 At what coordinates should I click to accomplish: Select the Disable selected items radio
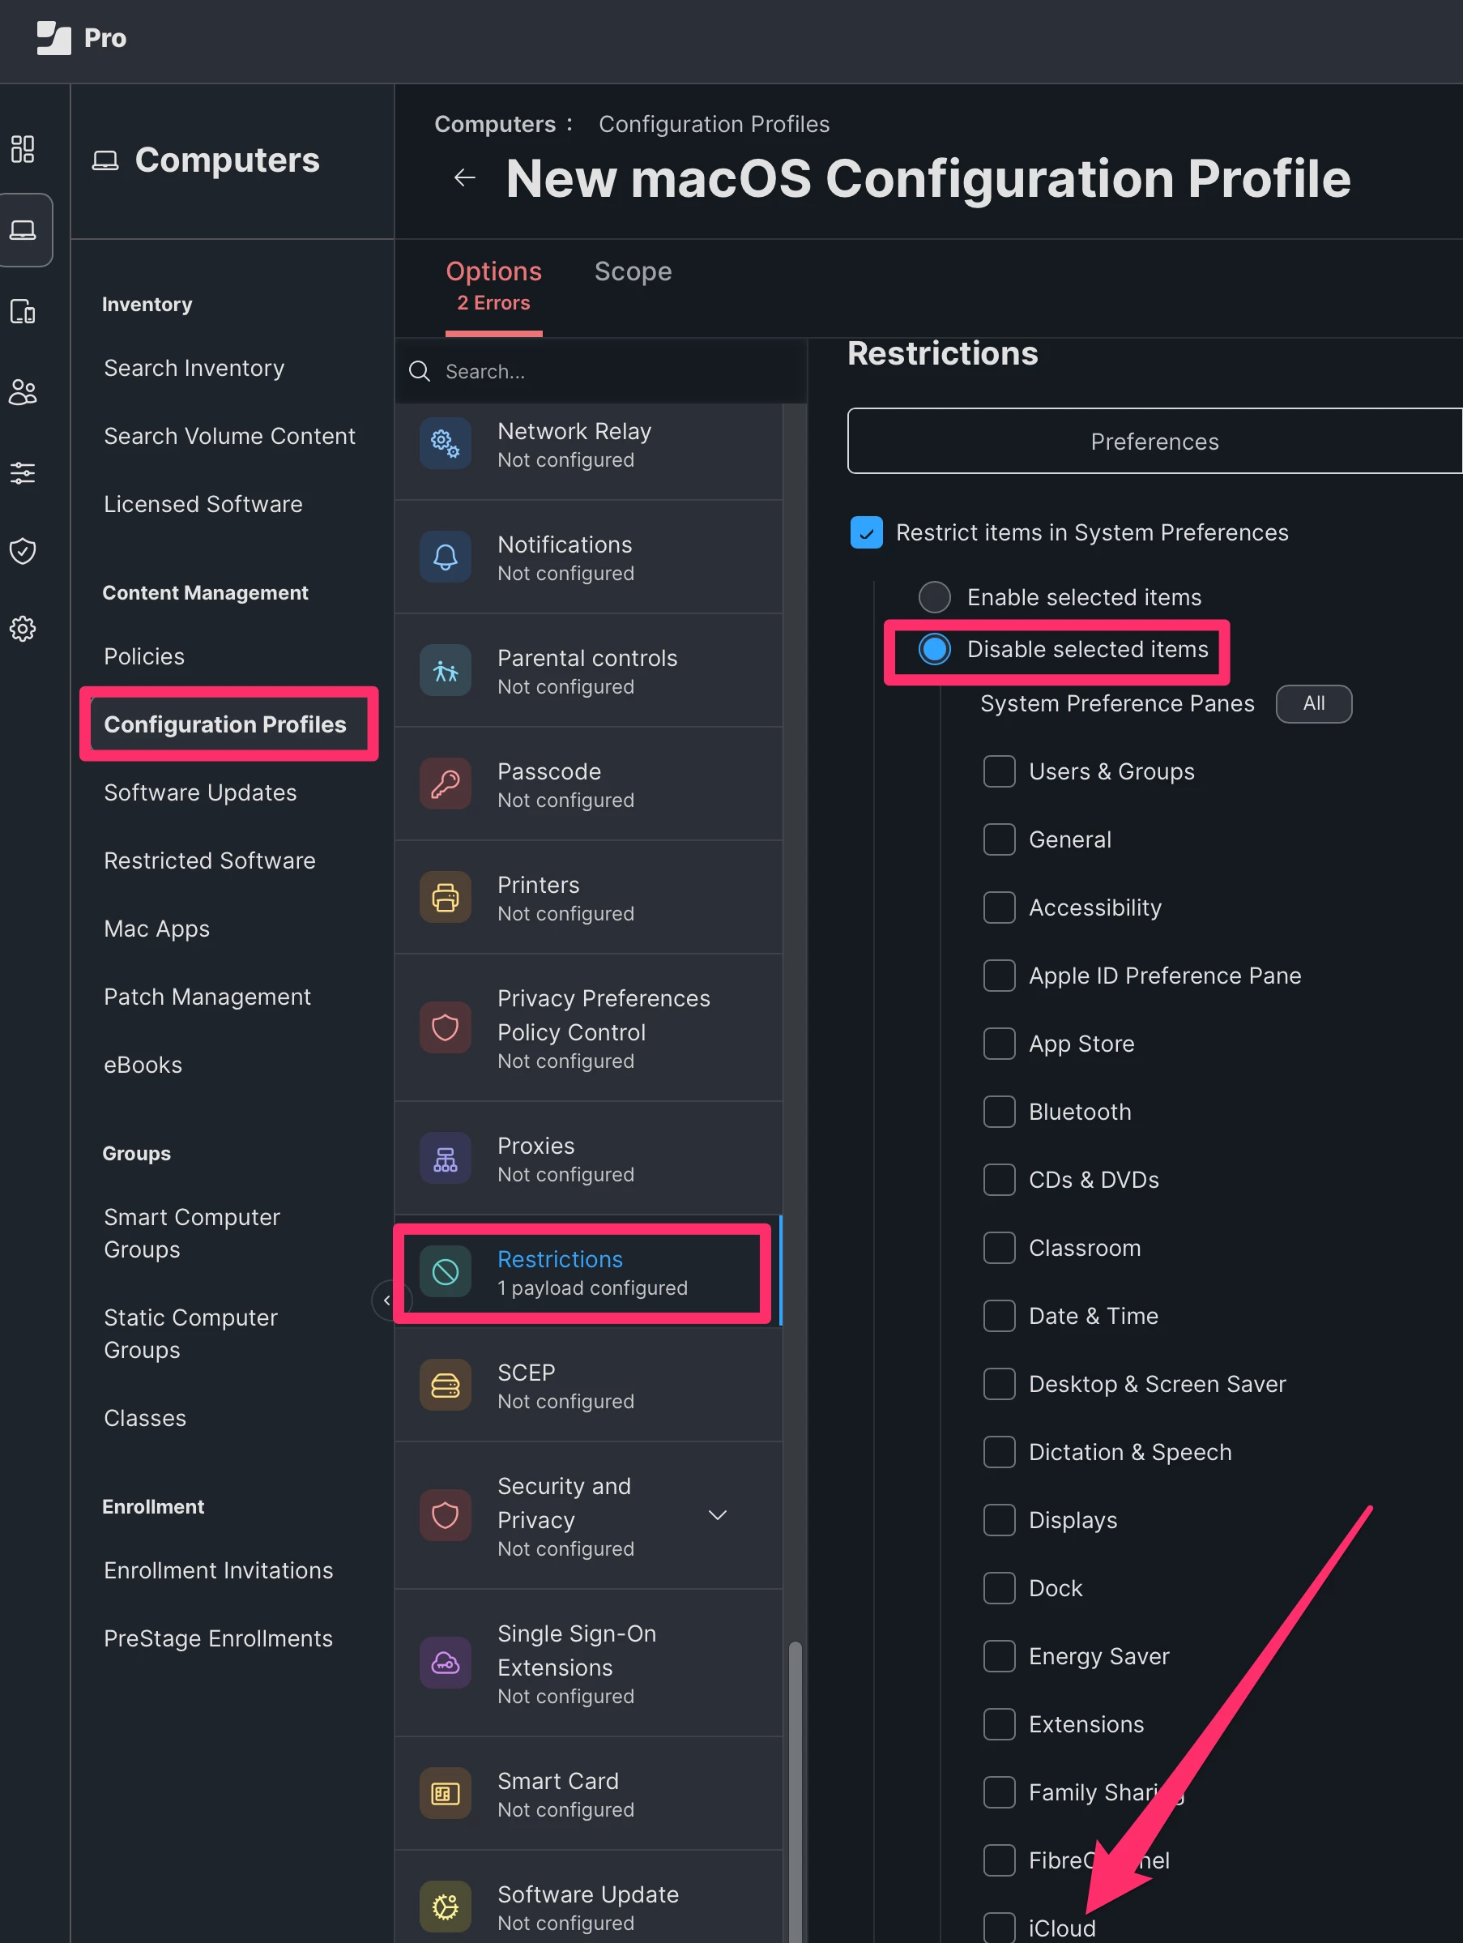click(934, 649)
